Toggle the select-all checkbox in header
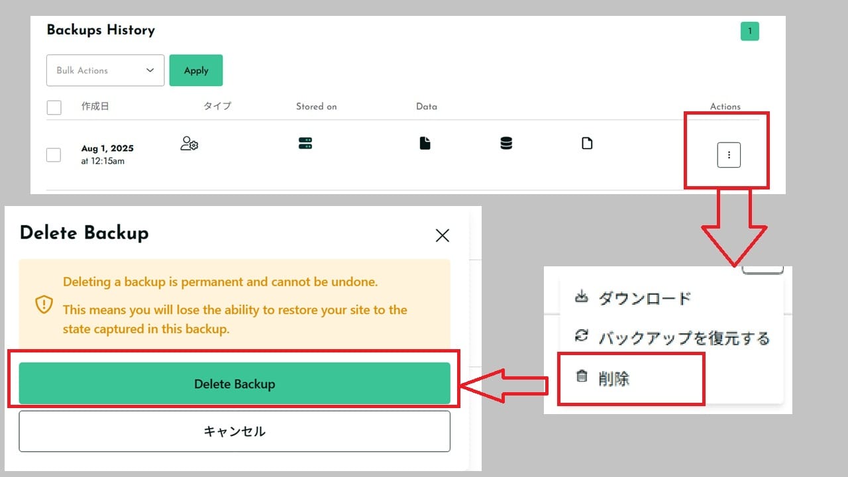This screenshot has width=848, height=477. click(54, 107)
